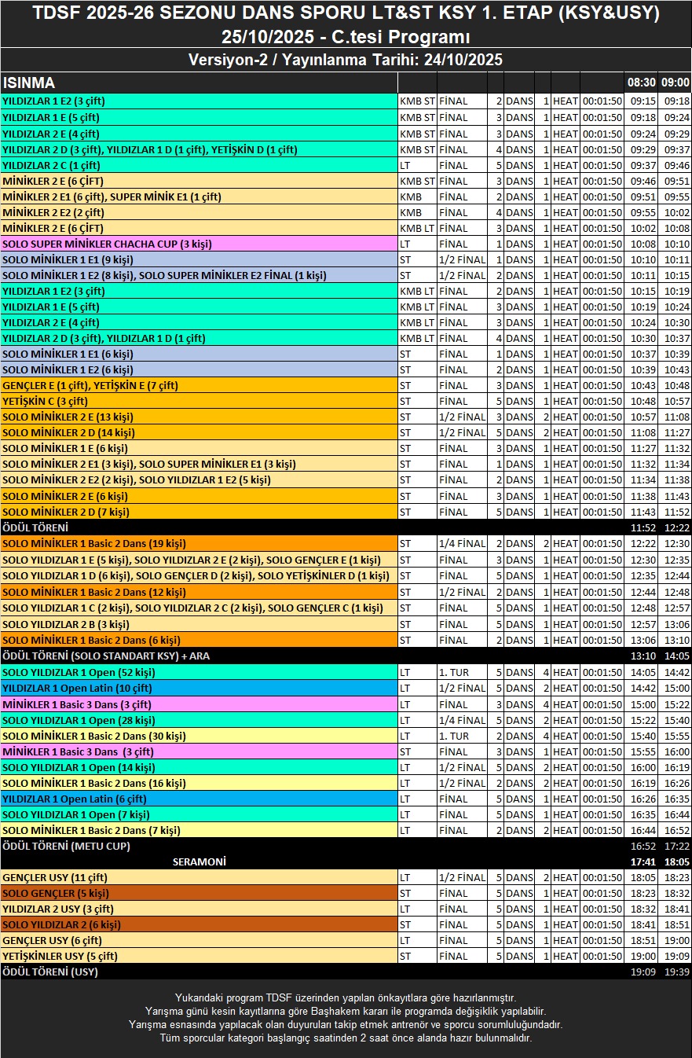Click SOLO SUPER MİNİKLER CHACHA CUP entry
The image size is (692, 1058).
point(107,244)
